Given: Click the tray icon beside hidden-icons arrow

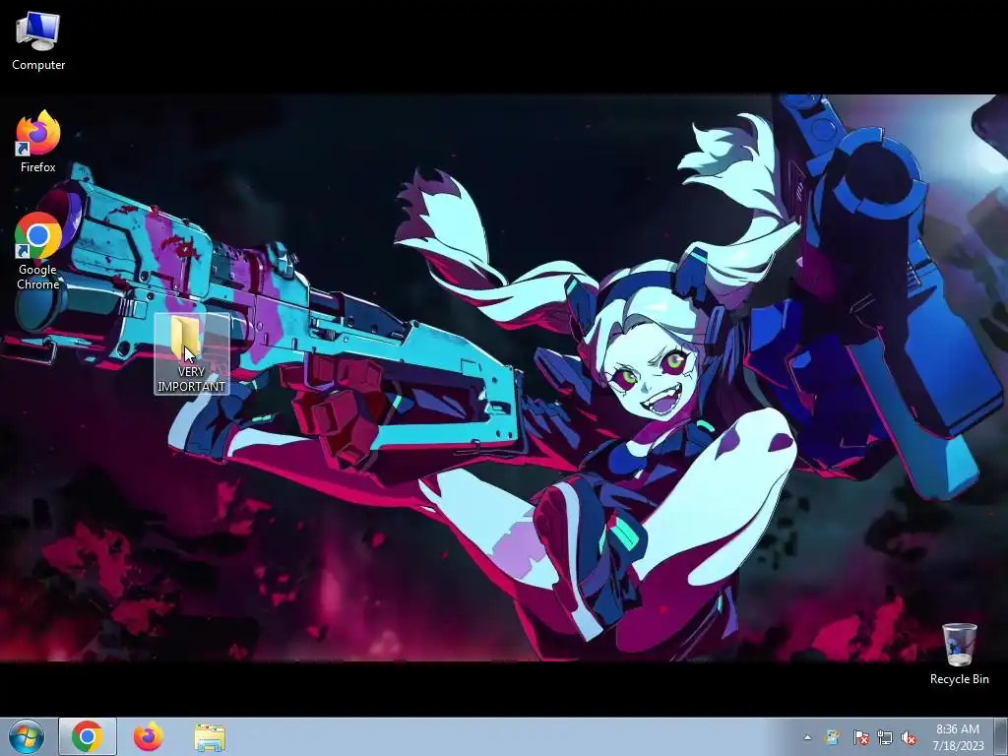Looking at the screenshot, I should (833, 737).
